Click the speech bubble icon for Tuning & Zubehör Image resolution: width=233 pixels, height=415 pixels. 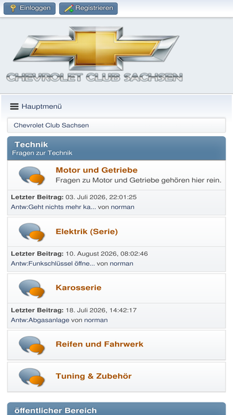point(32,377)
